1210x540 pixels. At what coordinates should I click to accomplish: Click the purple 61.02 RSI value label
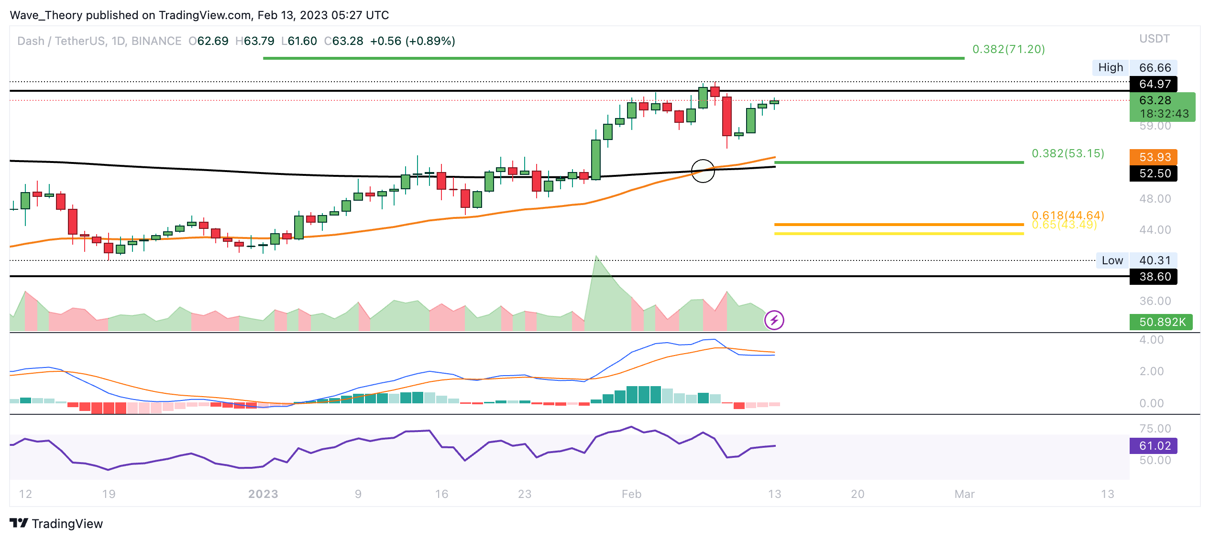click(1153, 446)
